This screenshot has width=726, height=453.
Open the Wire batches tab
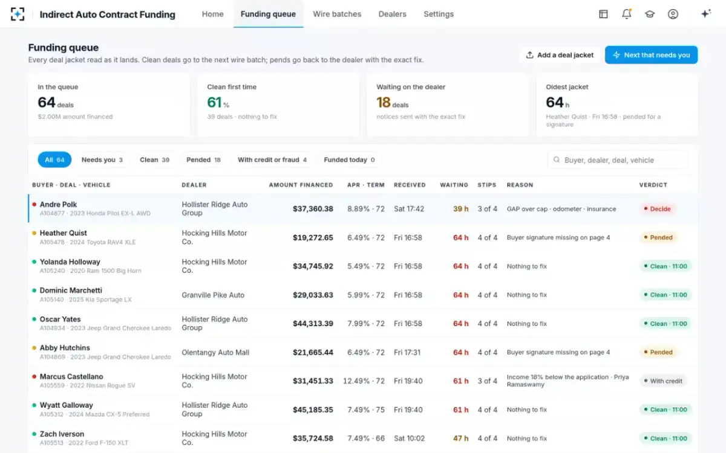(337, 14)
